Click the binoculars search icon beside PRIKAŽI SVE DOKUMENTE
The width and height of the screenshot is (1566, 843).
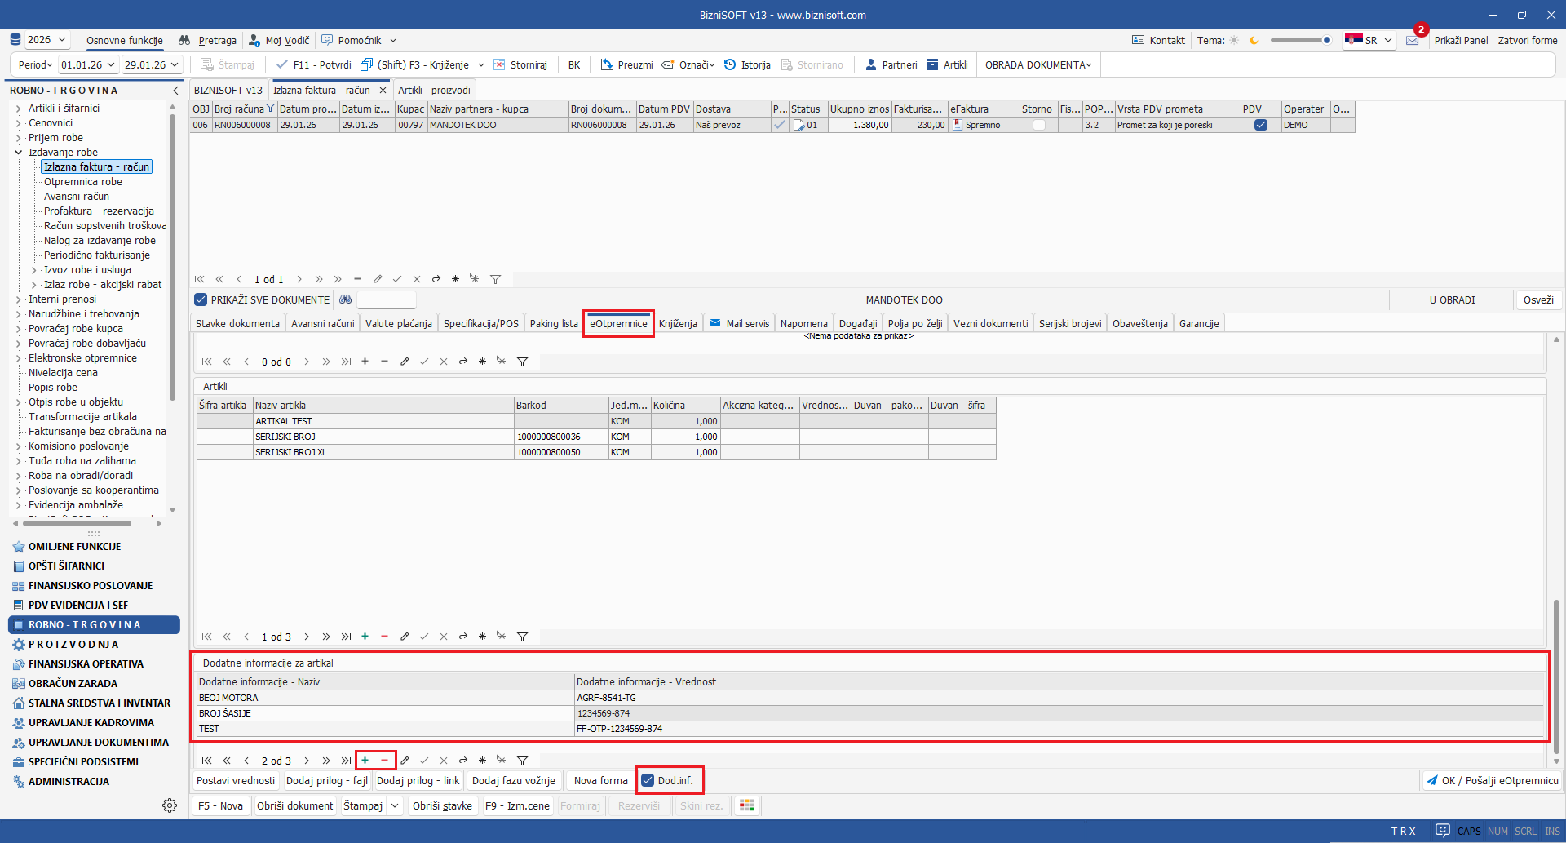[x=346, y=299]
